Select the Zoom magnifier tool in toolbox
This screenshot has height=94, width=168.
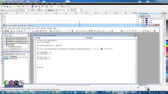[x=2, y=22]
